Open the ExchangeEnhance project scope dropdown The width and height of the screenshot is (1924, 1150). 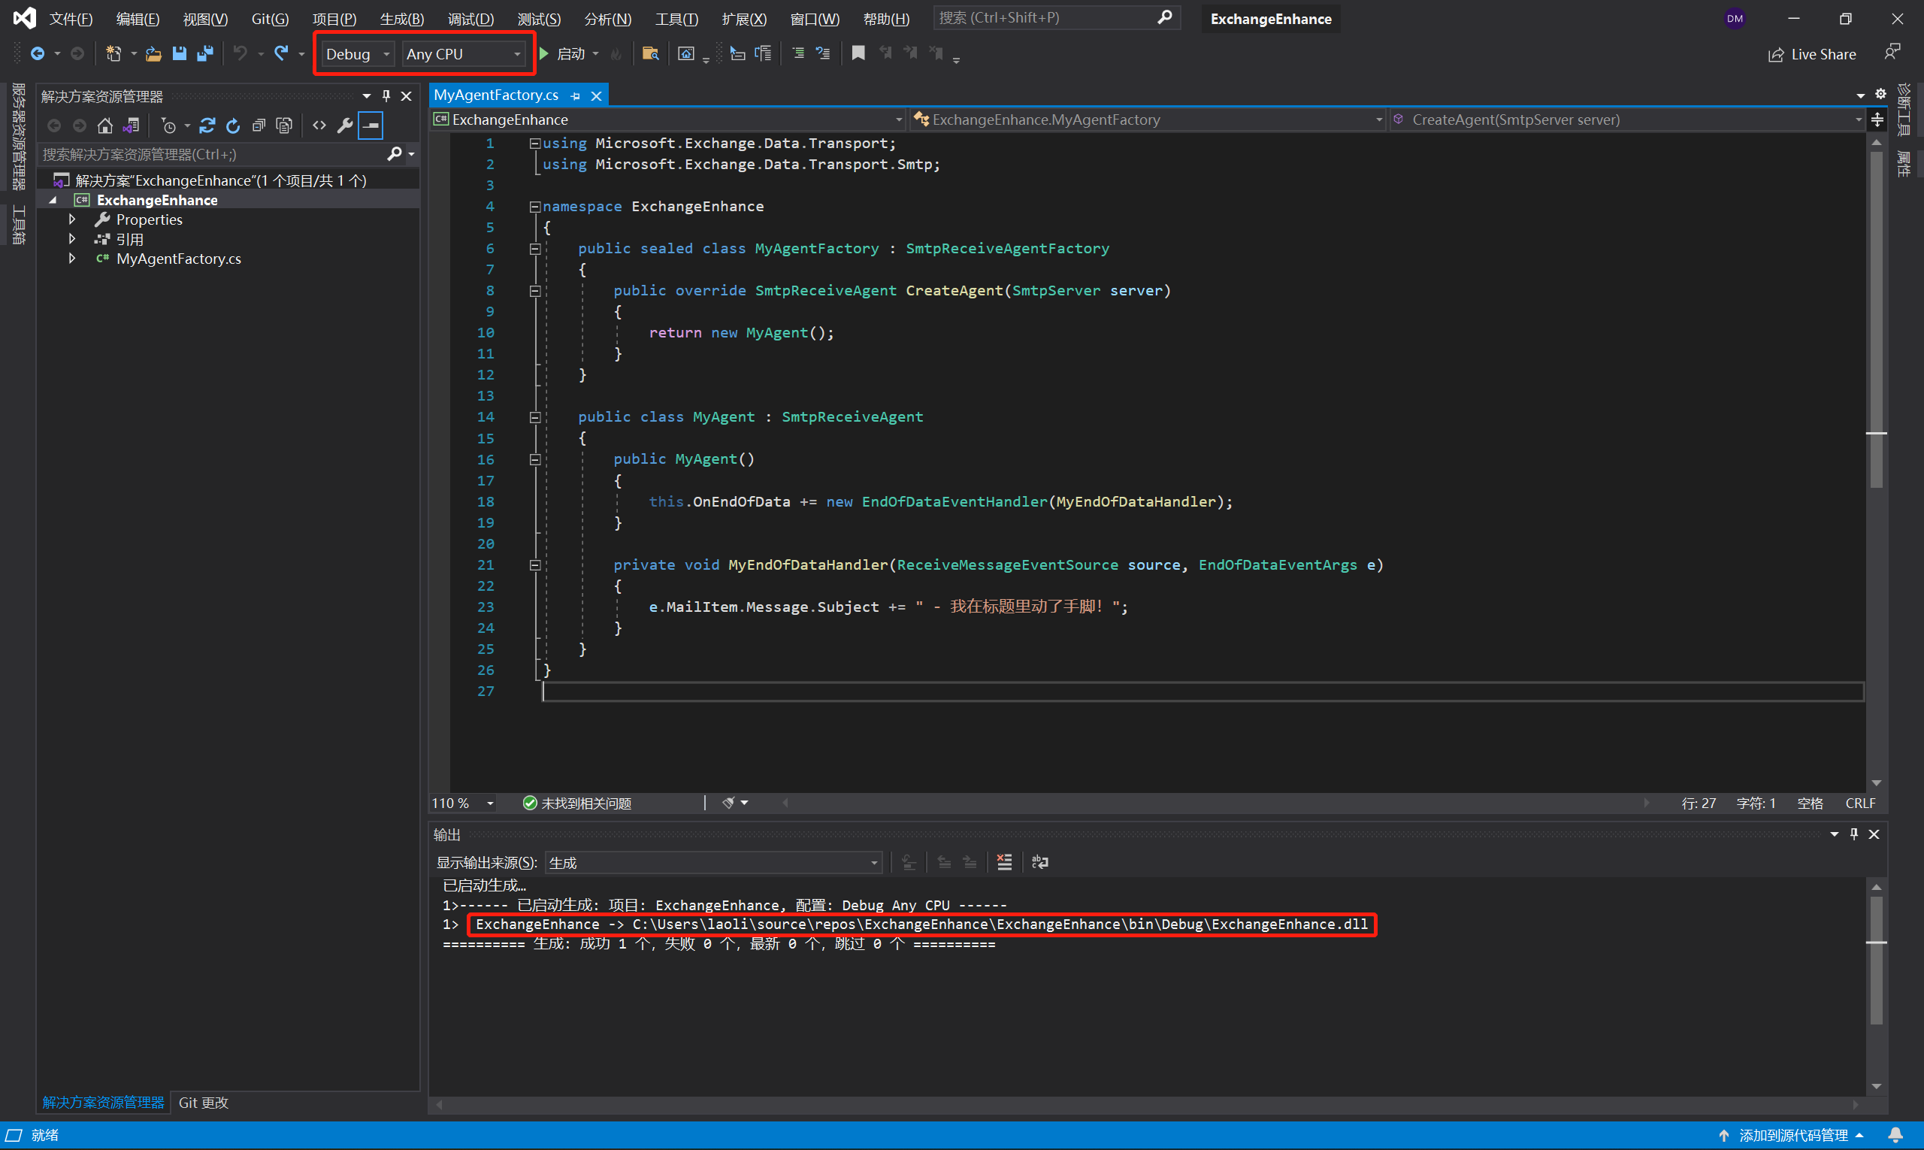(x=668, y=120)
